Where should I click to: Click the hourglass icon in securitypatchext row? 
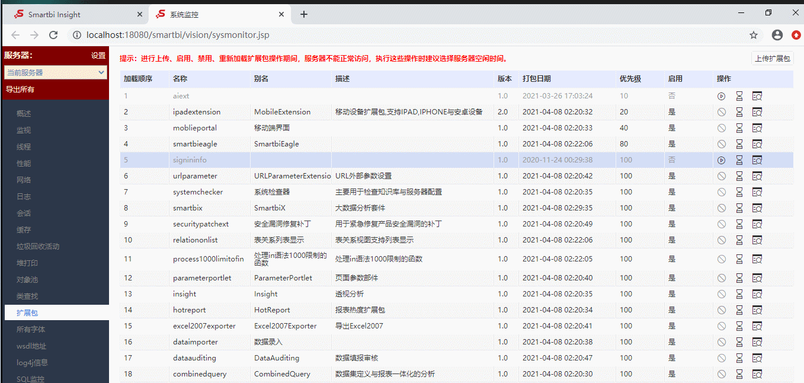pos(739,224)
